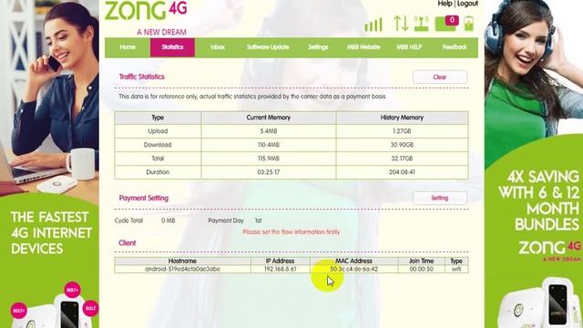
Task: Click the Help link
Action: click(x=445, y=4)
